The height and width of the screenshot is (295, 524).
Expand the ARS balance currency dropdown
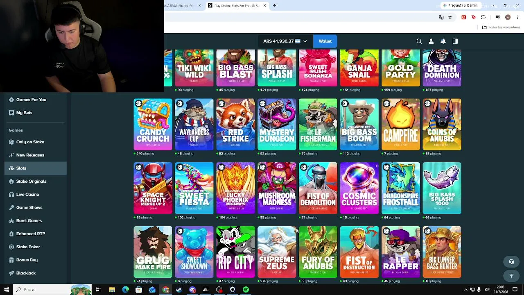coord(305,41)
